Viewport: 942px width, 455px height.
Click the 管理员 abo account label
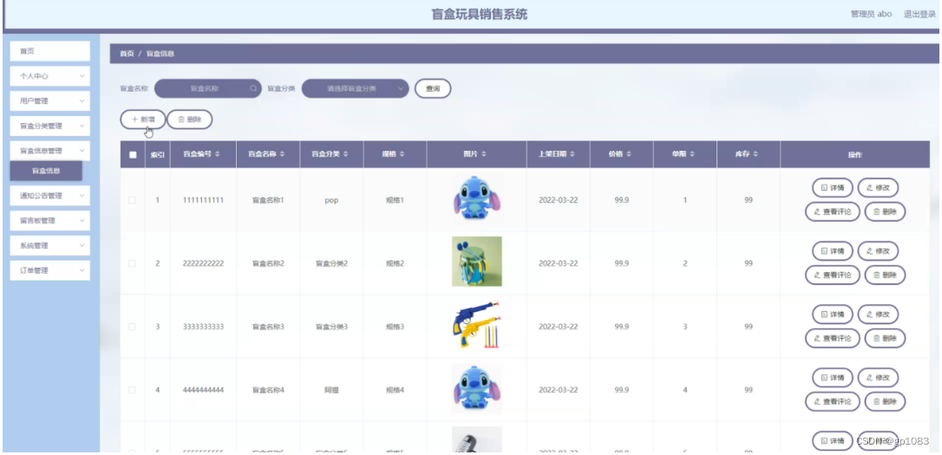(871, 14)
